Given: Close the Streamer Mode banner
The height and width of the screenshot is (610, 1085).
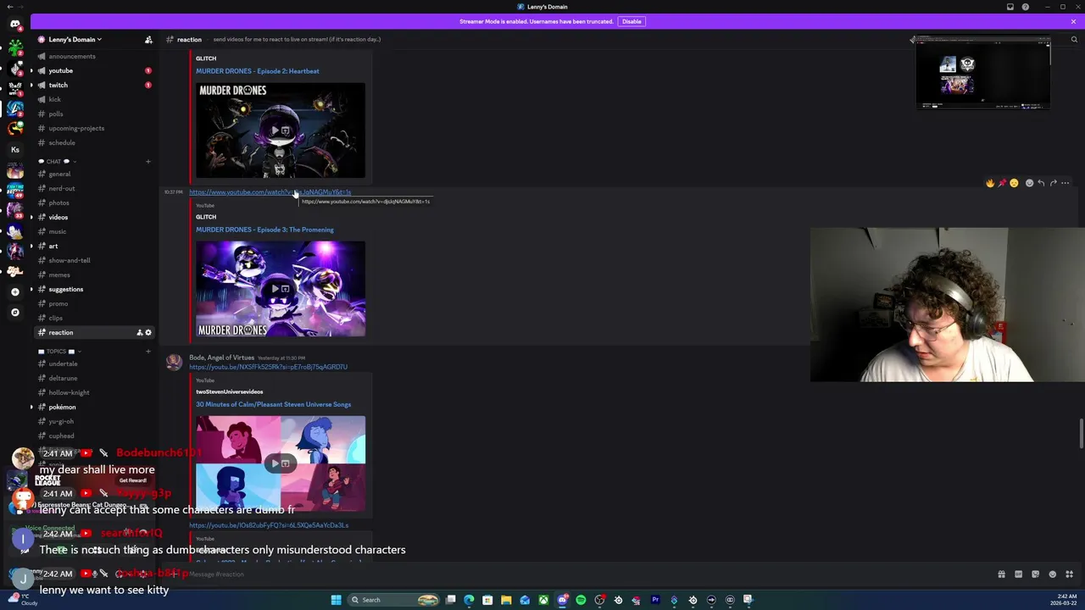Looking at the screenshot, I should (1073, 21).
